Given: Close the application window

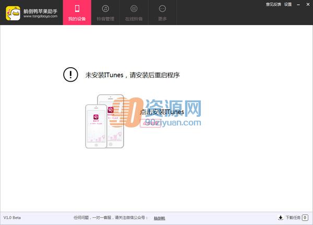Looking at the screenshot, I should [308, 4].
